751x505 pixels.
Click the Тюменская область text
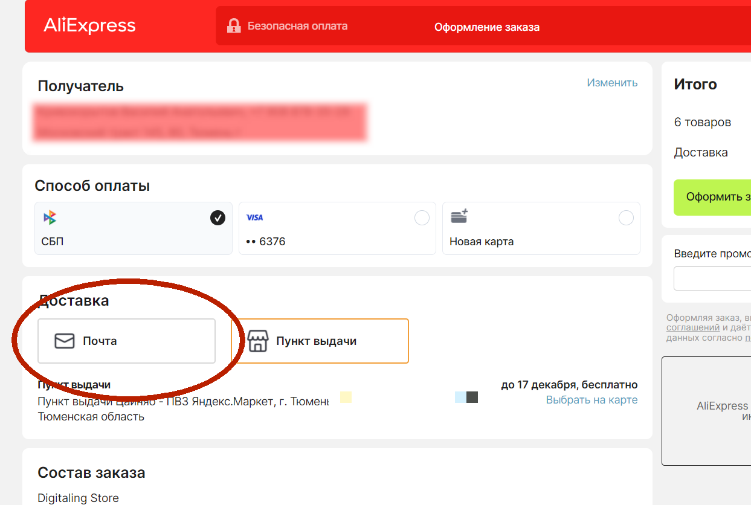coord(91,416)
